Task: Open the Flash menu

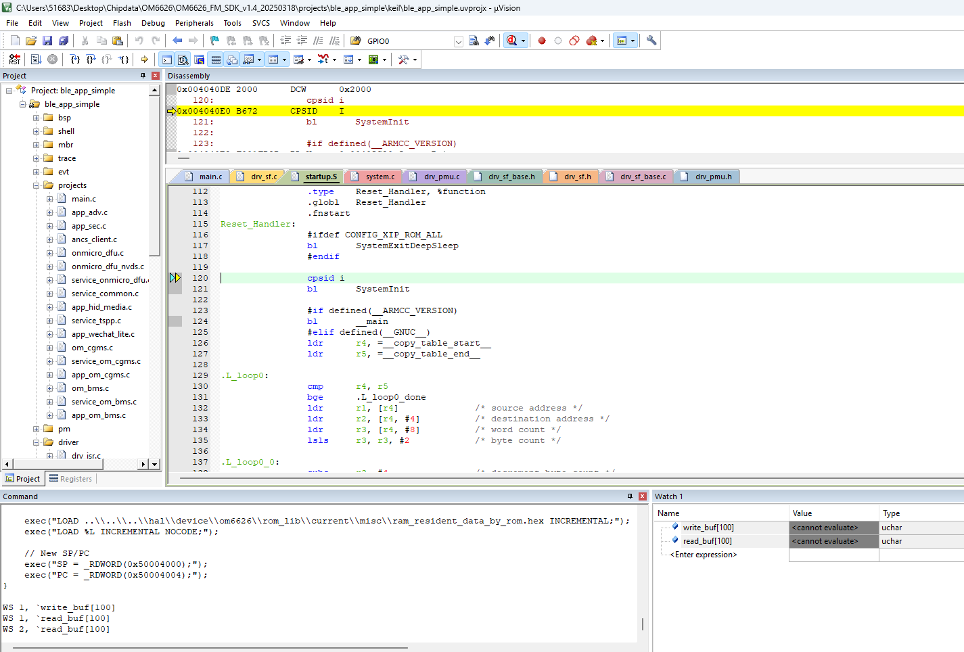Action: click(122, 23)
